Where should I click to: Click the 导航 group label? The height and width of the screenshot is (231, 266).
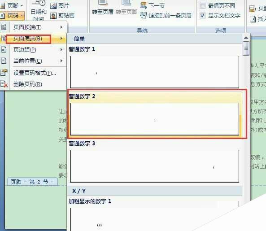pos(142,31)
